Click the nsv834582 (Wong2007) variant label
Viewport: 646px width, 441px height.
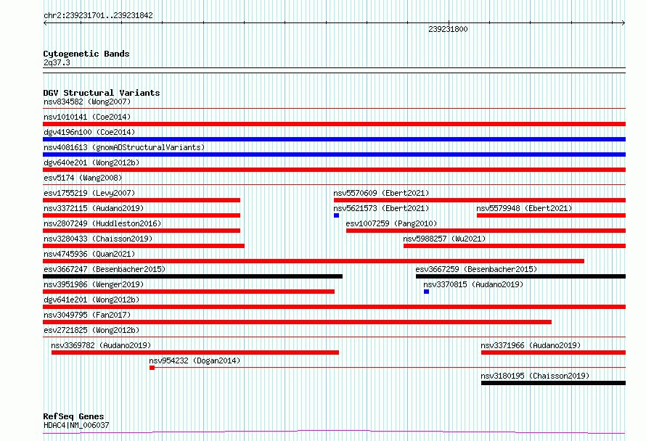(87, 102)
